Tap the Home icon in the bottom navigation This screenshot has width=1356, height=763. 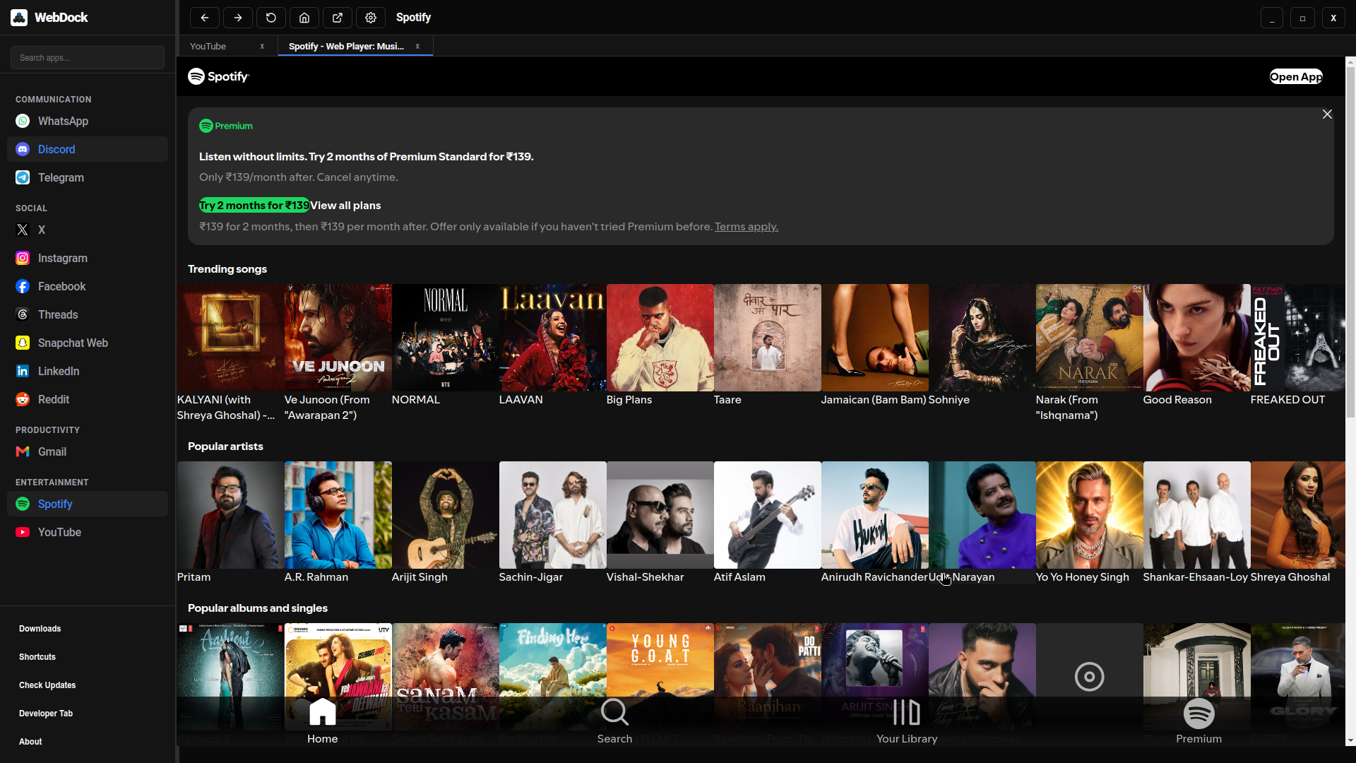pos(322,711)
